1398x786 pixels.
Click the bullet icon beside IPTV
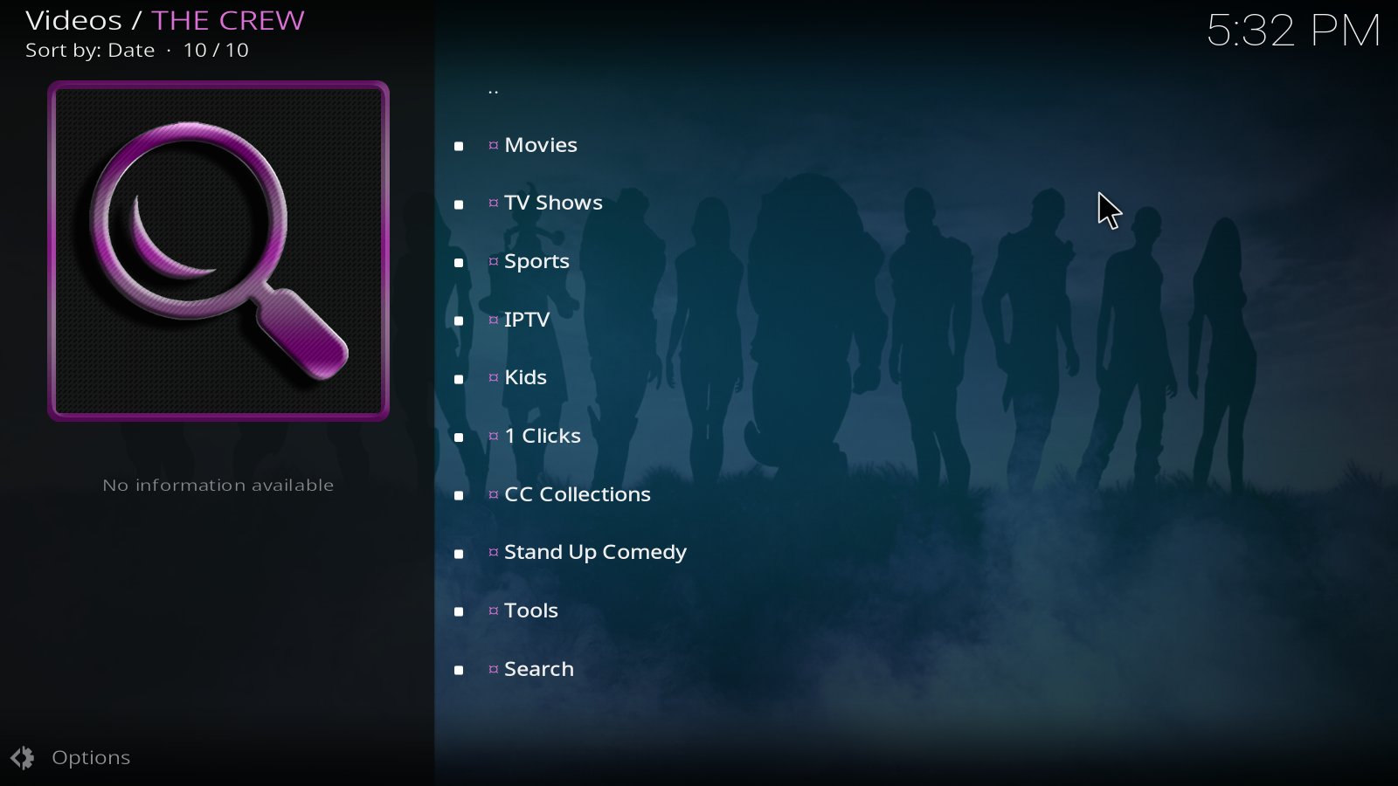(x=459, y=321)
